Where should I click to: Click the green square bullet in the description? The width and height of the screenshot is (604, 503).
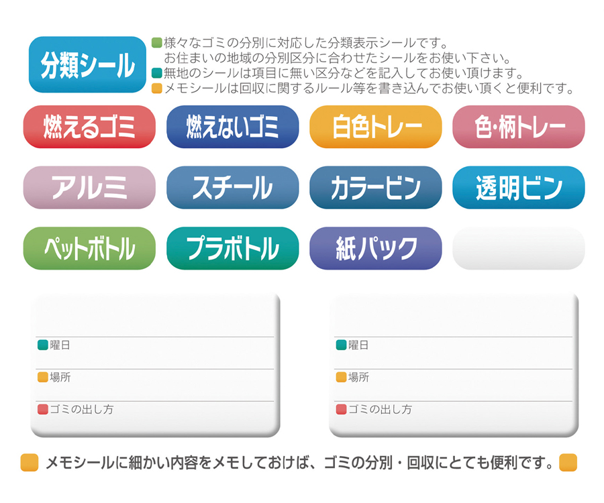[x=157, y=43]
